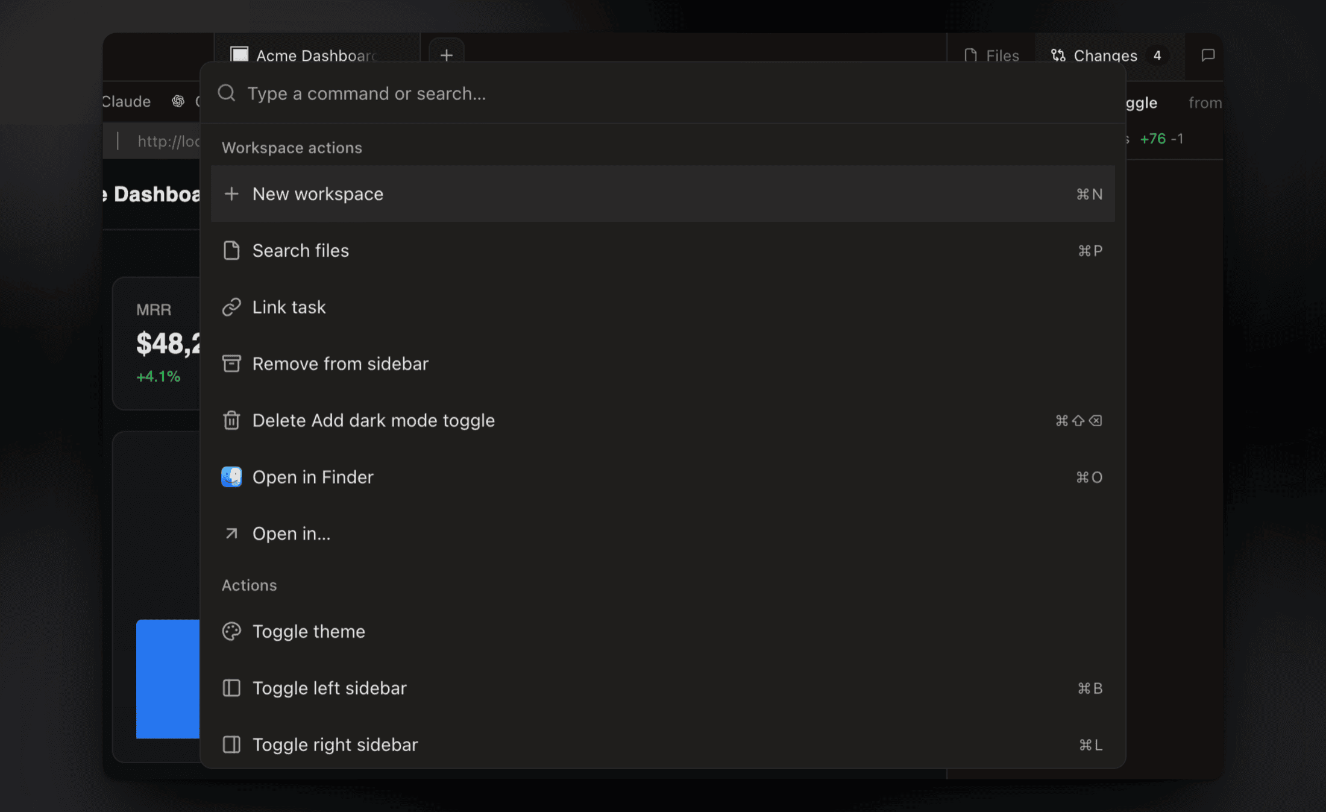Viewport: 1326px width, 812px height.
Task: Click the blue chart bar
Action: tap(168, 679)
